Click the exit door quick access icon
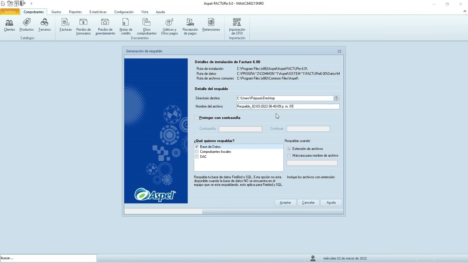468x263 pixels. [23, 4]
